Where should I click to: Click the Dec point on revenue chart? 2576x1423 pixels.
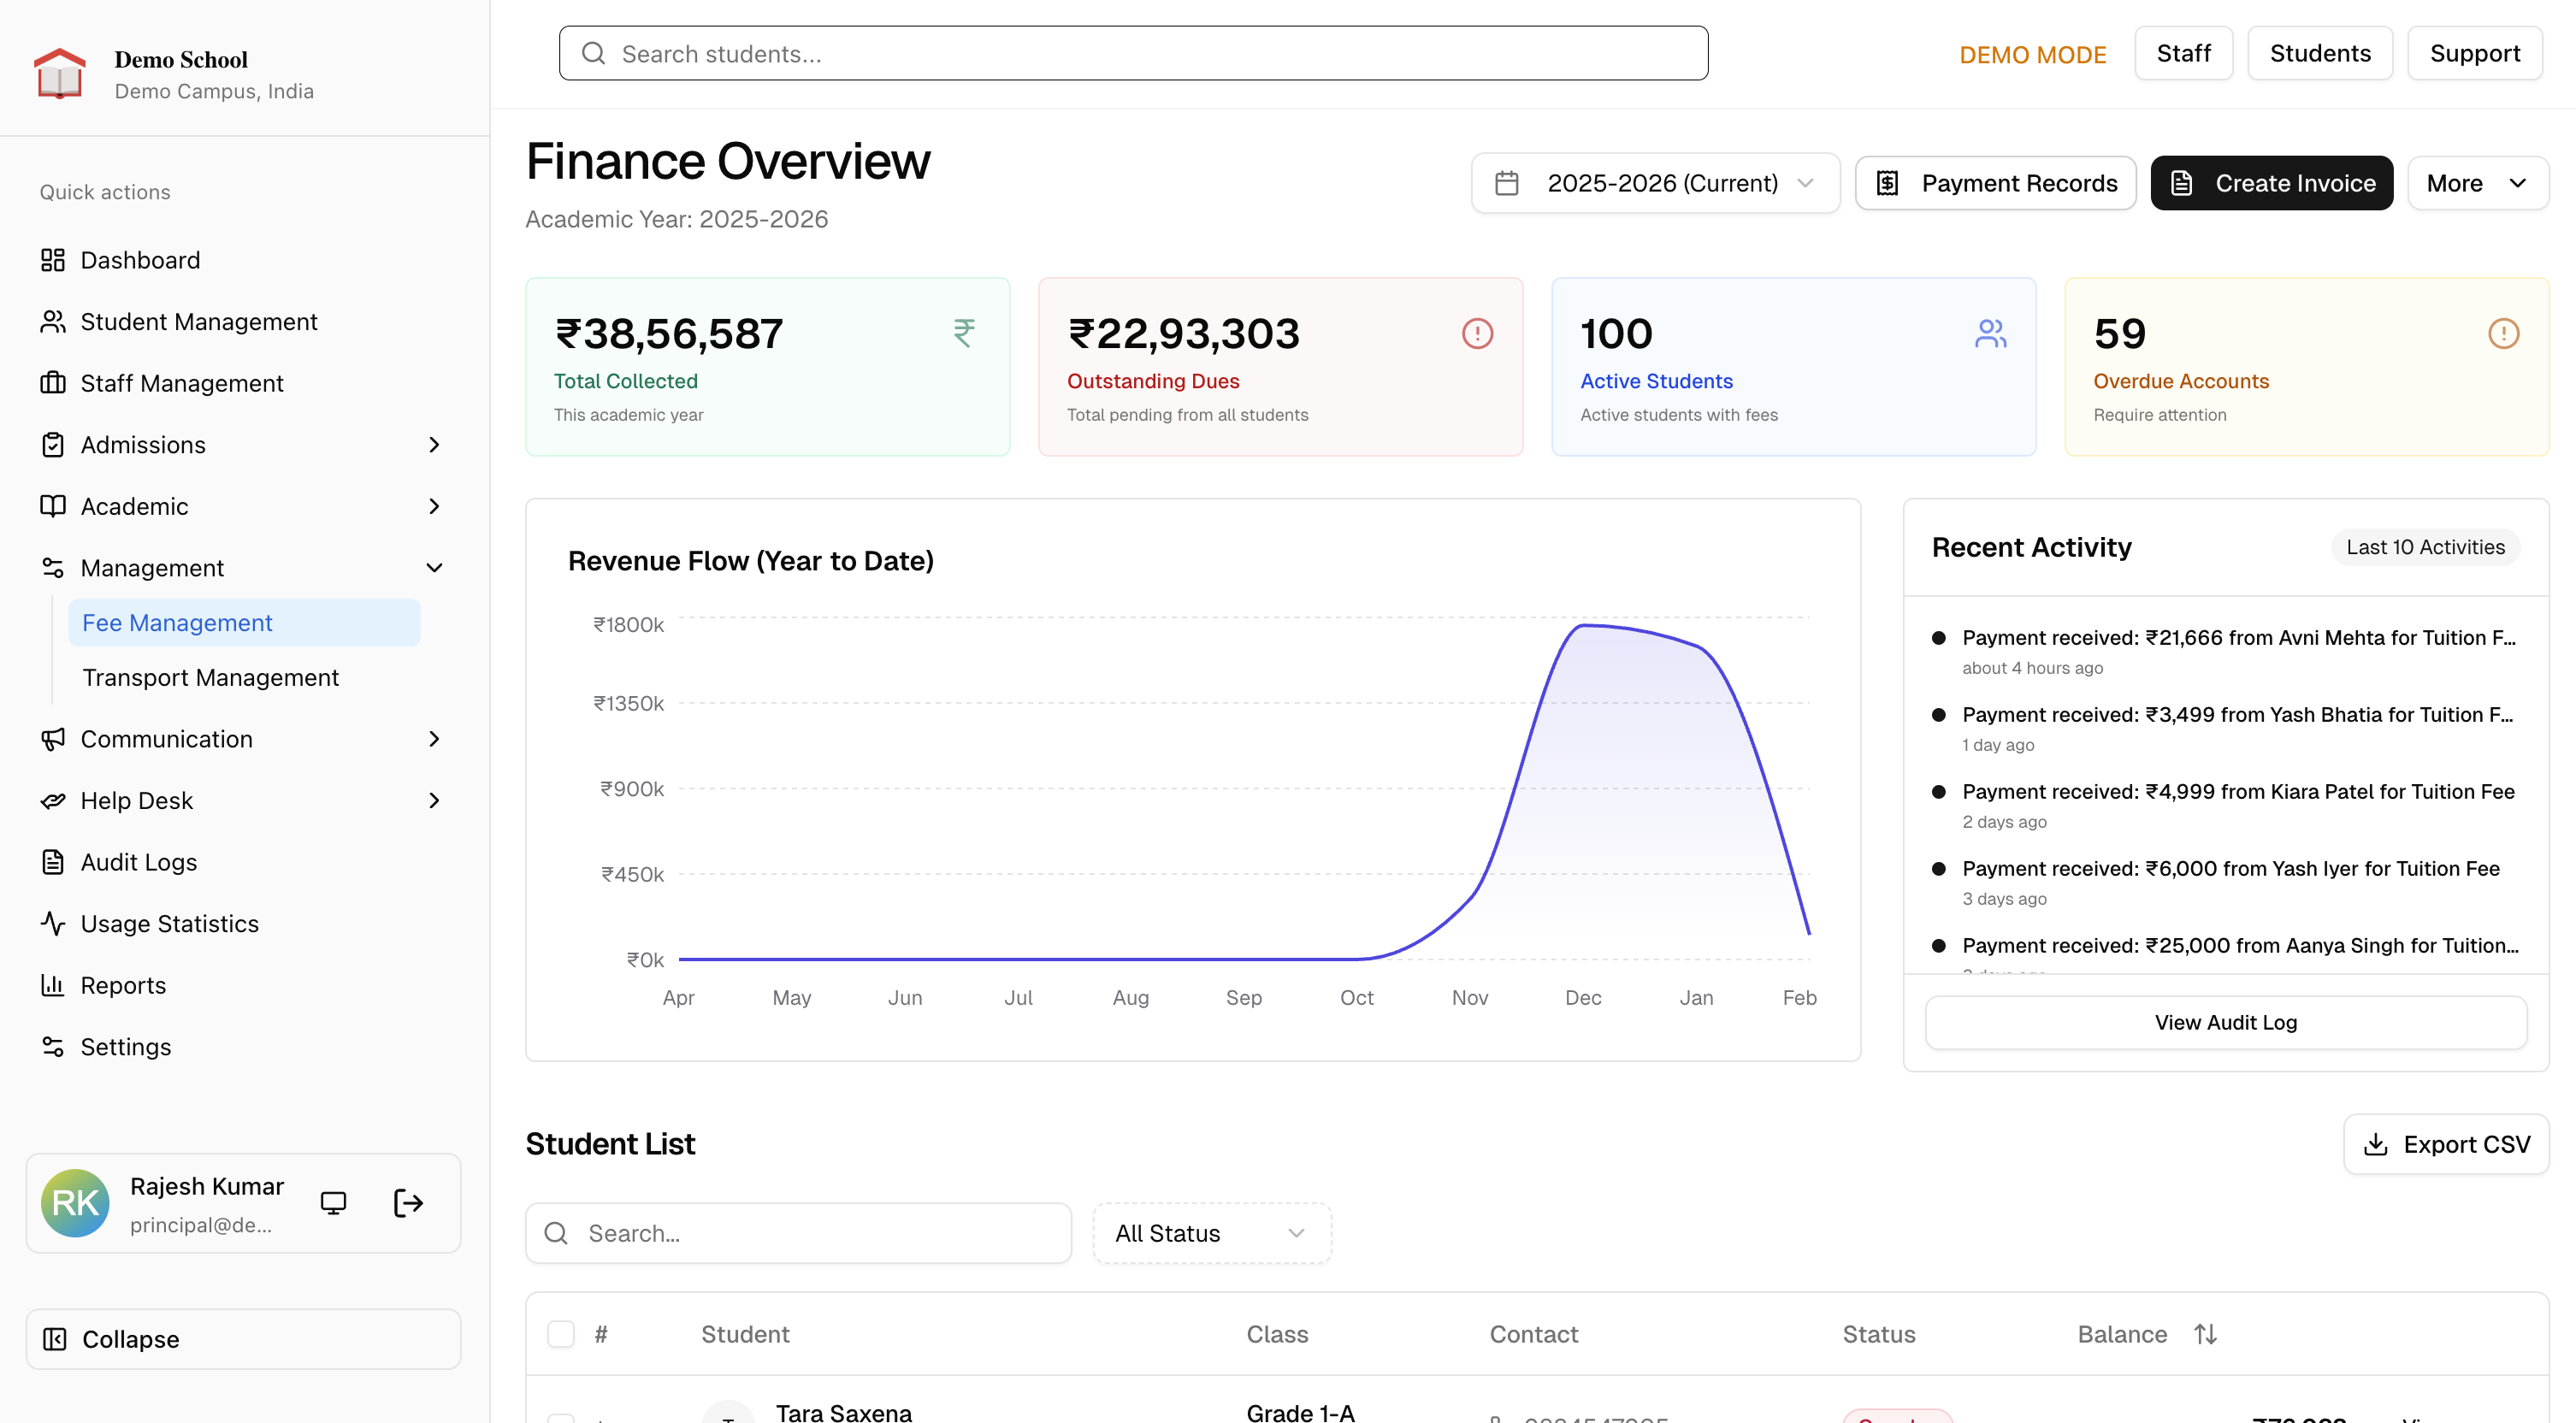[x=1583, y=626]
